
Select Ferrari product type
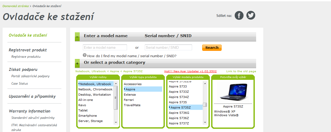(129, 100)
